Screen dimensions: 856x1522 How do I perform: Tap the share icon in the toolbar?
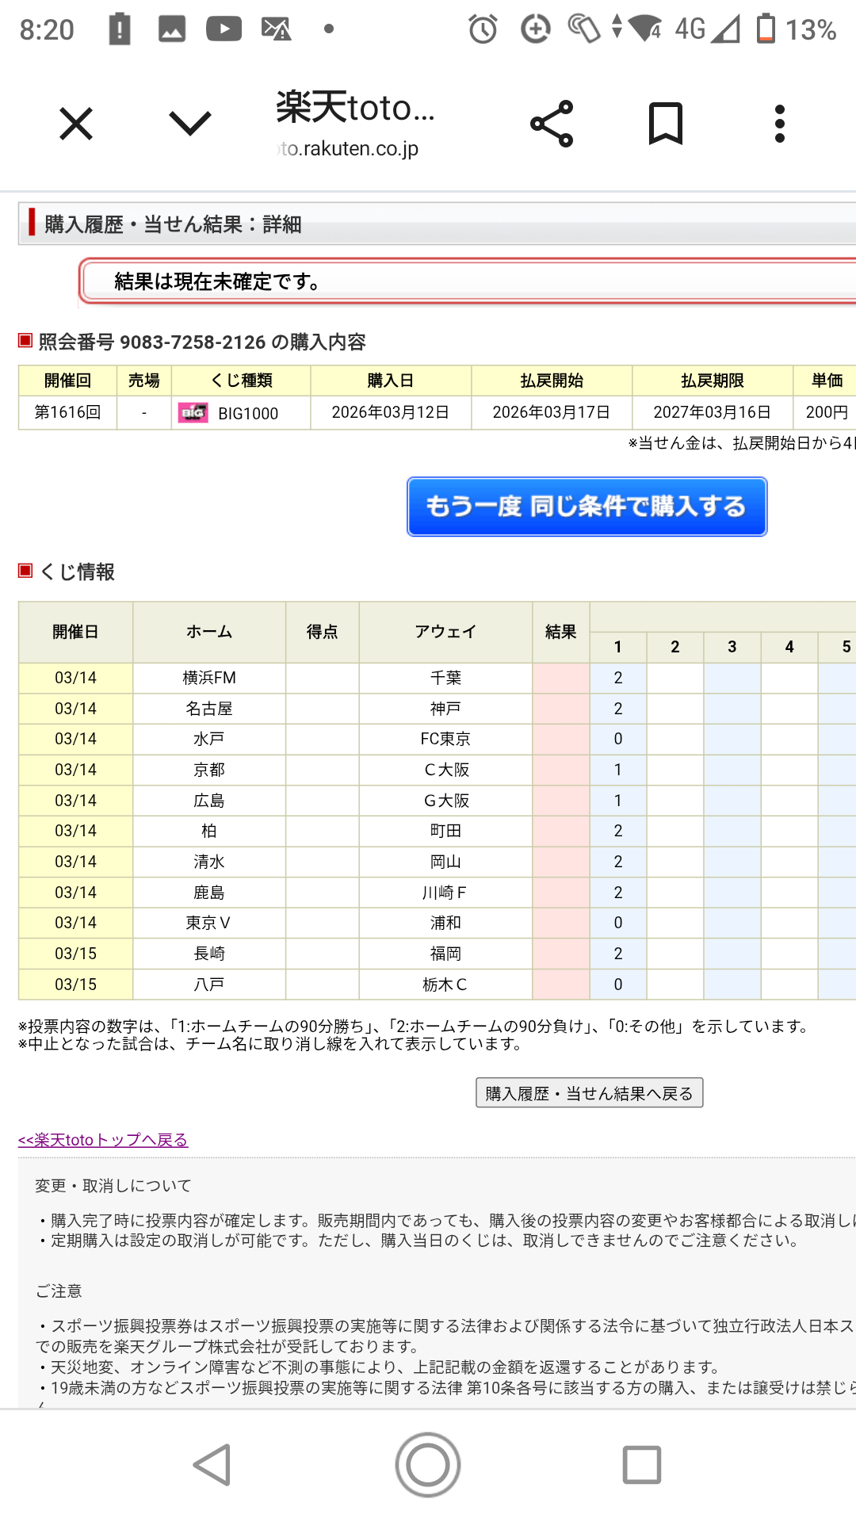tap(552, 124)
